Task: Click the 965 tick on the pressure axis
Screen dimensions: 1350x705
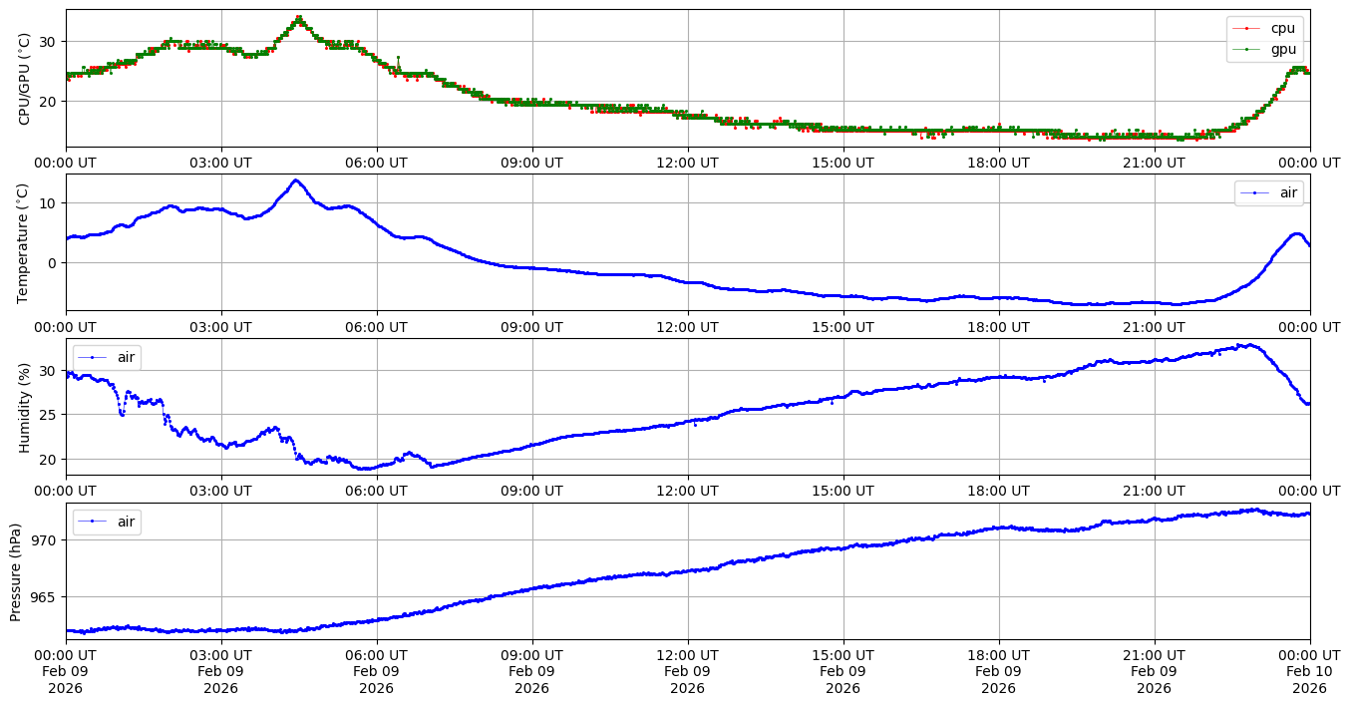Action: click(x=45, y=597)
